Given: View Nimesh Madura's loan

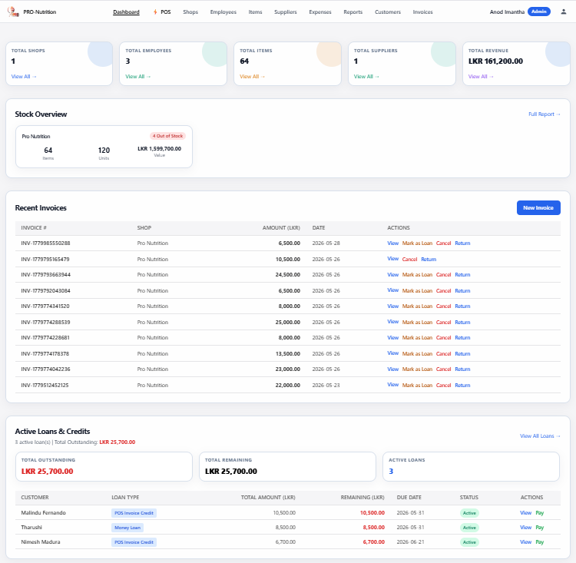Looking at the screenshot, I should 525,542.
